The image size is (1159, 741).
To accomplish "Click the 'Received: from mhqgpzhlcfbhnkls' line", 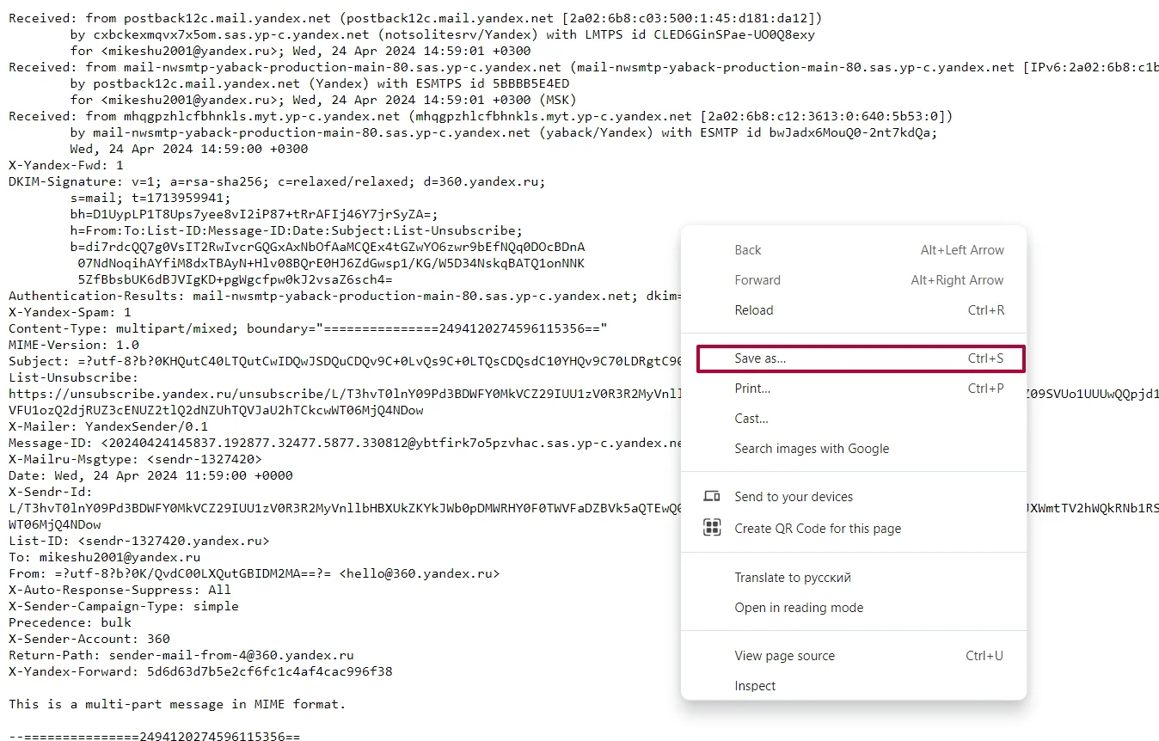I will point(481,116).
